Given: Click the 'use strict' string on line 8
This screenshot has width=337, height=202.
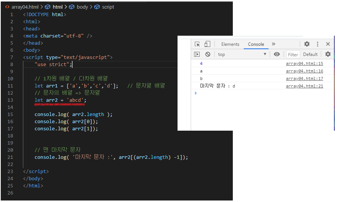Looking at the screenshot, I should (x=52, y=64).
